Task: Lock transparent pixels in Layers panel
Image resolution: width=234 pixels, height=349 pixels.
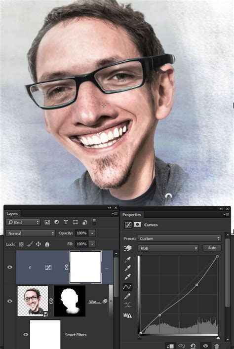Action: (21, 244)
